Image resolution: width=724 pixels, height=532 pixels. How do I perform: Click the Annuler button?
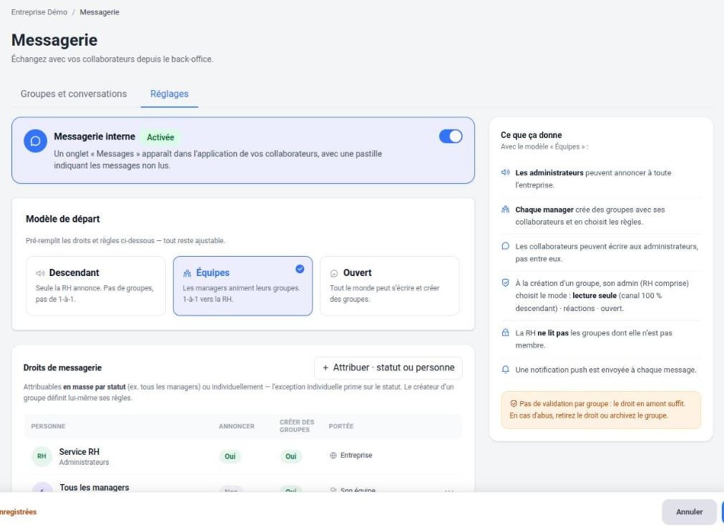click(689, 512)
